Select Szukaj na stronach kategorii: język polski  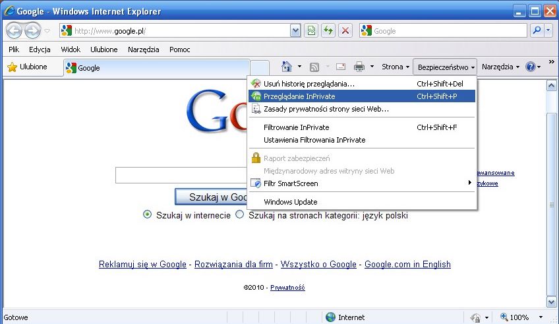pyautogui.click(x=239, y=214)
